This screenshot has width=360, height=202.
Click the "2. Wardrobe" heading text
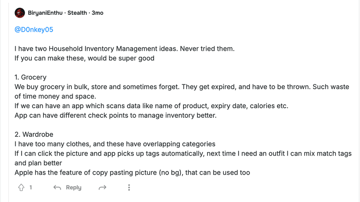(x=34, y=134)
